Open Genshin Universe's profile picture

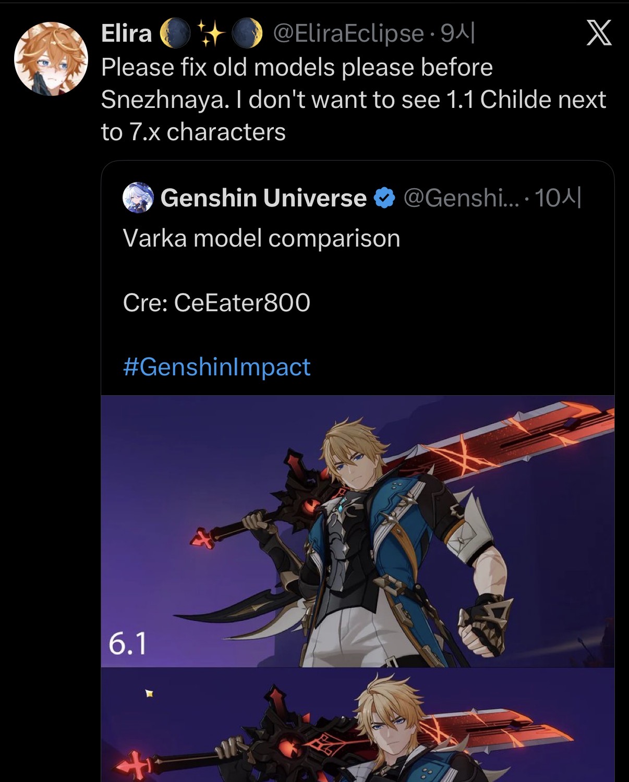tap(138, 198)
